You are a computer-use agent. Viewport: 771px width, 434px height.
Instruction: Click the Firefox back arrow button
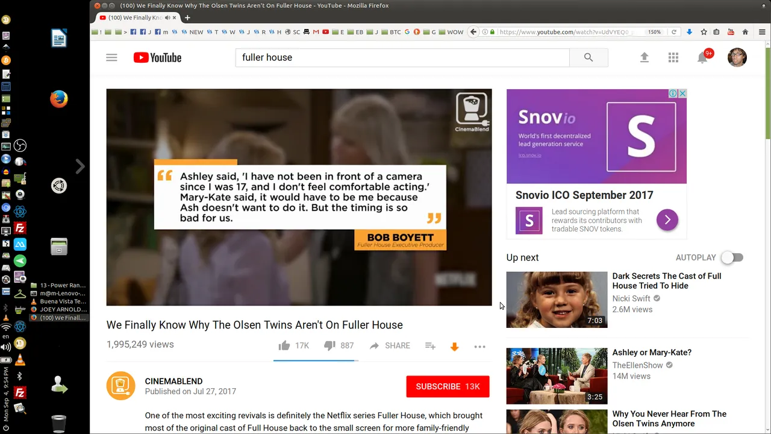pos(473,32)
